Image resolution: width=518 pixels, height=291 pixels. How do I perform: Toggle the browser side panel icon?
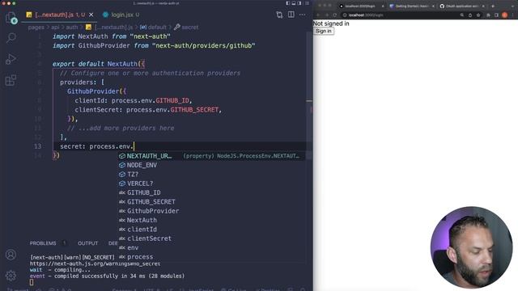click(x=496, y=15)
